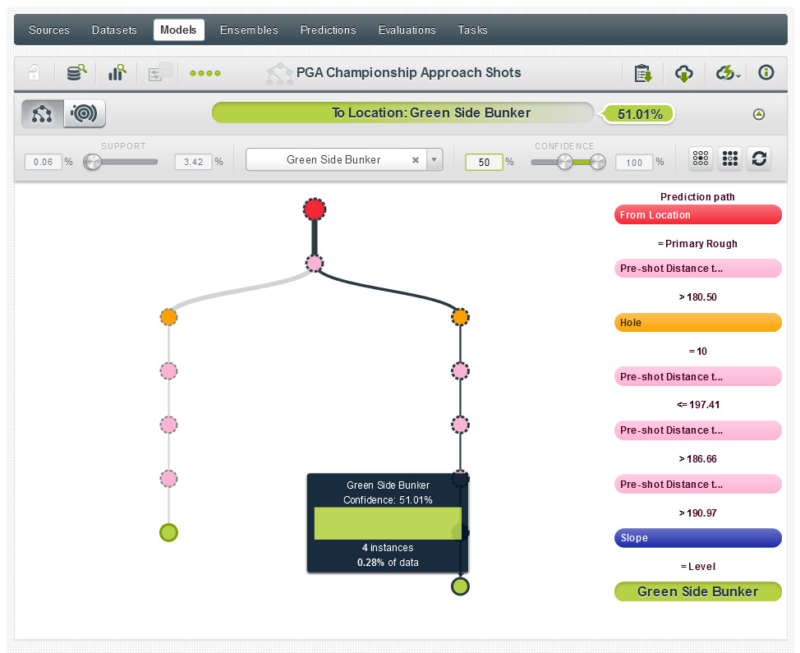Clear the Green Side Bunker selection
This screenshot has width=800, height=653.
(x=416, y=160)
